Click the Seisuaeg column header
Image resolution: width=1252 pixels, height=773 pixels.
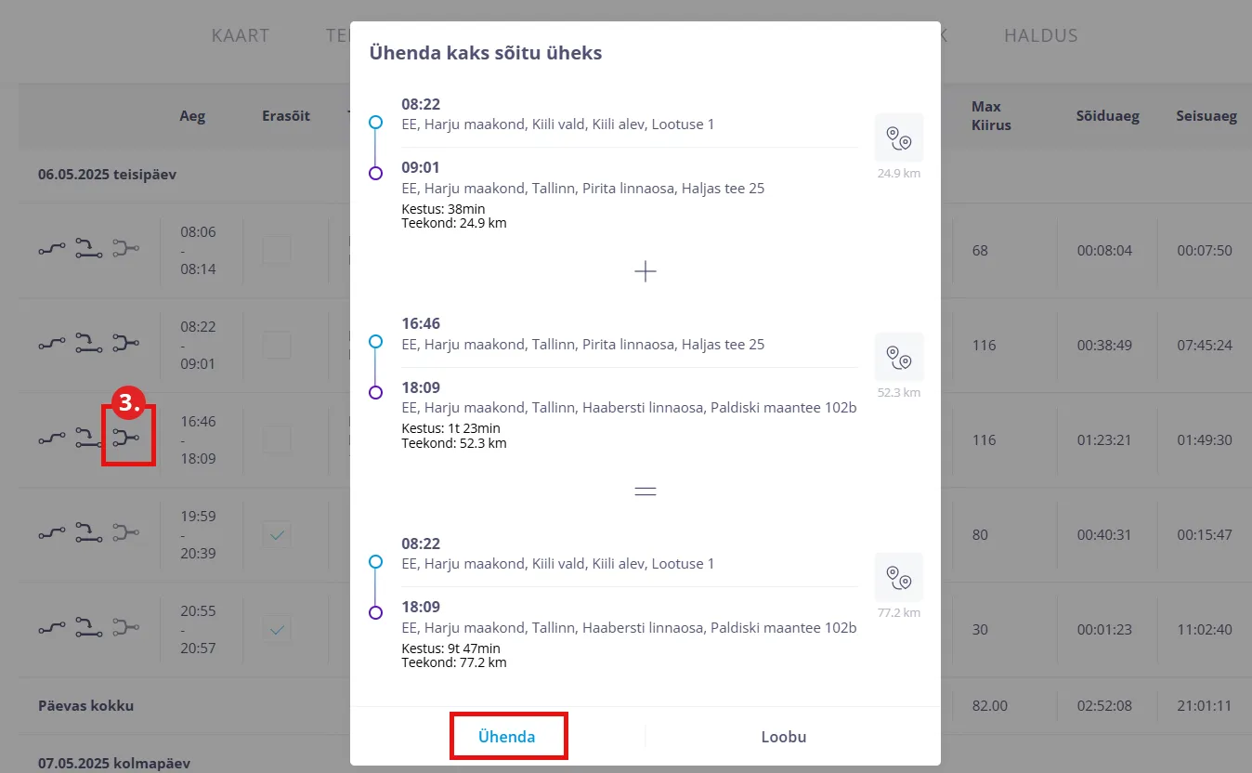[x=1206, y=116]
